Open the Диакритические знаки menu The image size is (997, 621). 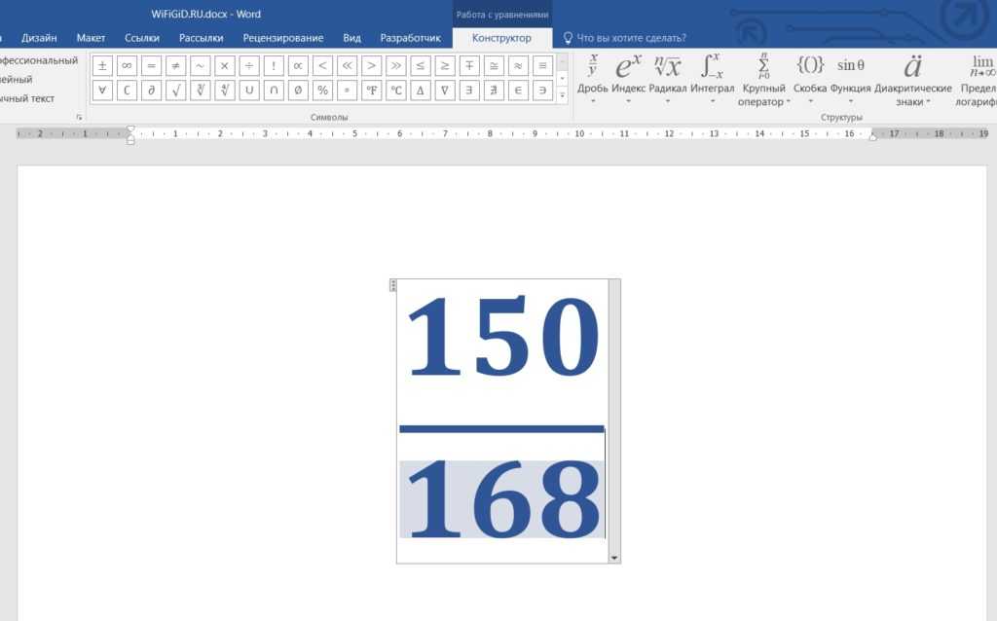click(913, 80)
